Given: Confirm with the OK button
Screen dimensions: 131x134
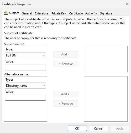Looking at the screenshot, I should point(77,128).
